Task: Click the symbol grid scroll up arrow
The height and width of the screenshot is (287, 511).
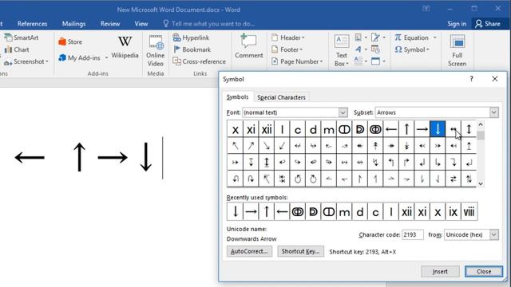Action: (x=481, y=124)
